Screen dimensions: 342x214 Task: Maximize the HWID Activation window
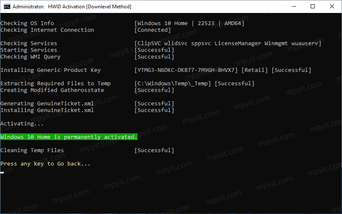point(313,7)
